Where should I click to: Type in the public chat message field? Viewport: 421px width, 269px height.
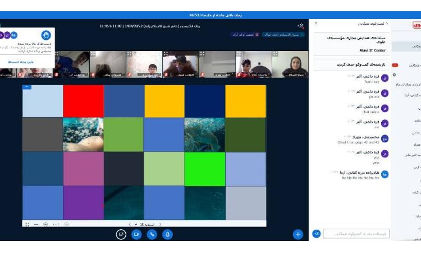(x=356, y=234)
